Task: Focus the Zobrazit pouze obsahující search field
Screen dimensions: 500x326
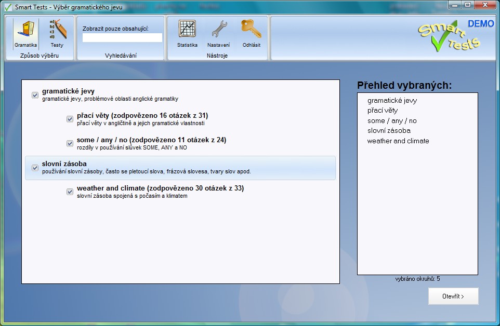Action: coord(122,38)
